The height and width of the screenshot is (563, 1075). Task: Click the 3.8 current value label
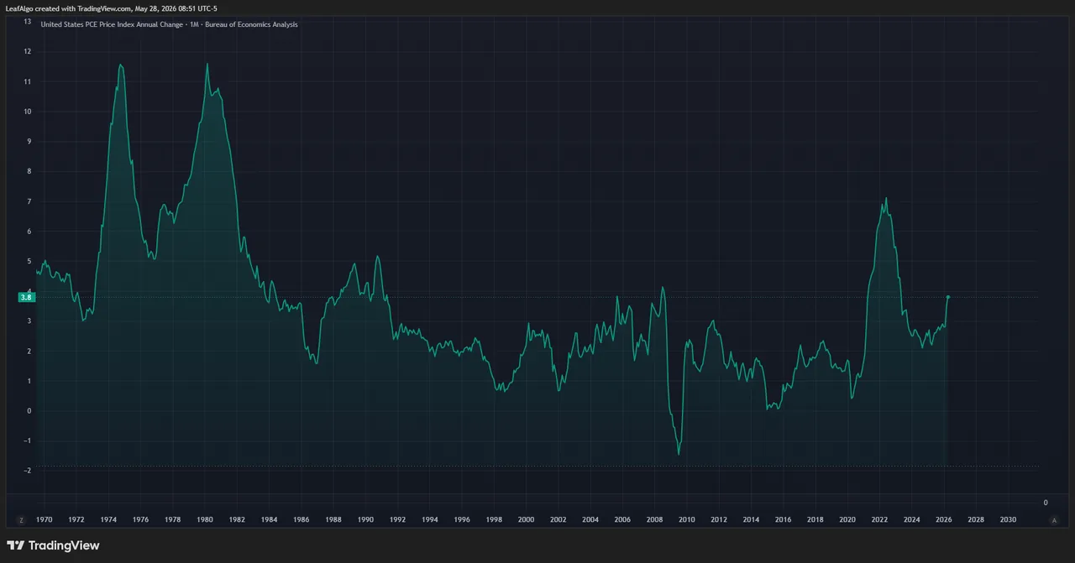click(x=25, y=297)
